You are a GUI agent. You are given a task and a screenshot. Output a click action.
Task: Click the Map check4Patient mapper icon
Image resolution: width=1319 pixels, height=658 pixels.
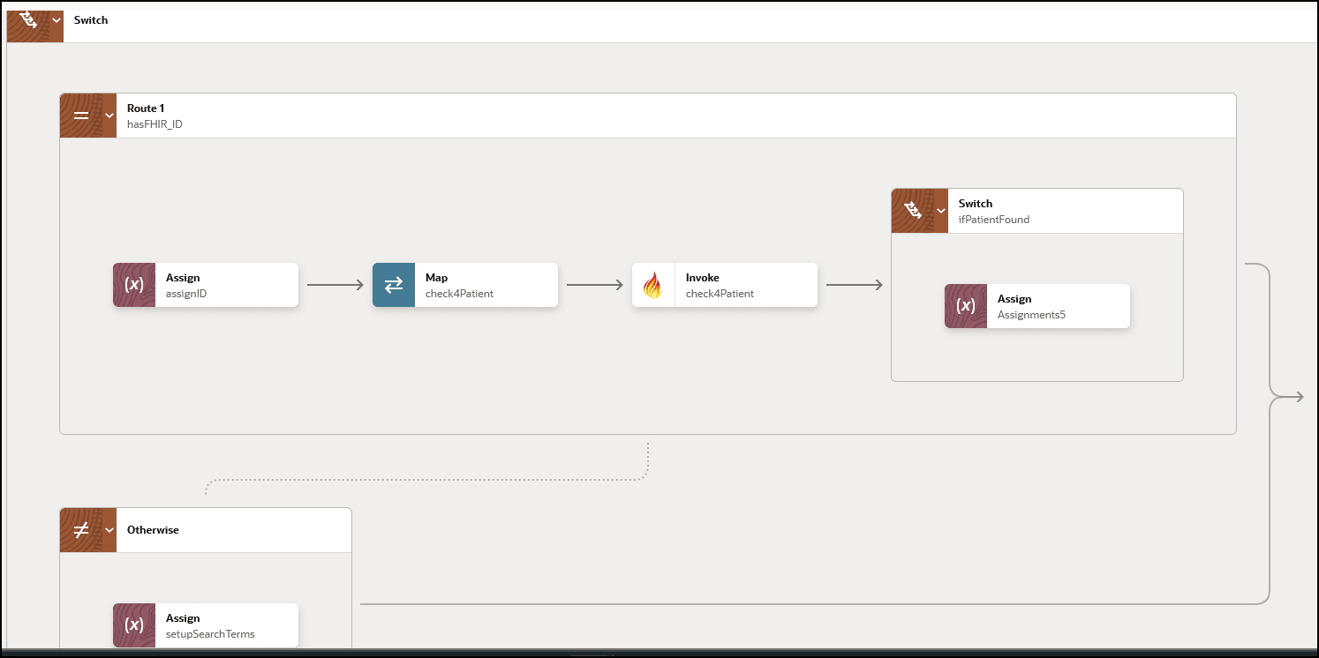(394, 285)
